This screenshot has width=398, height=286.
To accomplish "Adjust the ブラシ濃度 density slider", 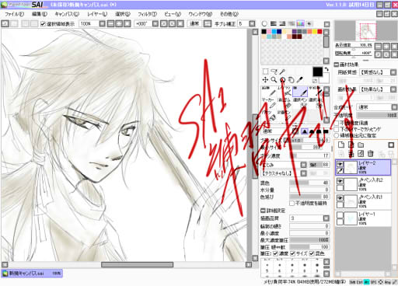I will [309, 156].
